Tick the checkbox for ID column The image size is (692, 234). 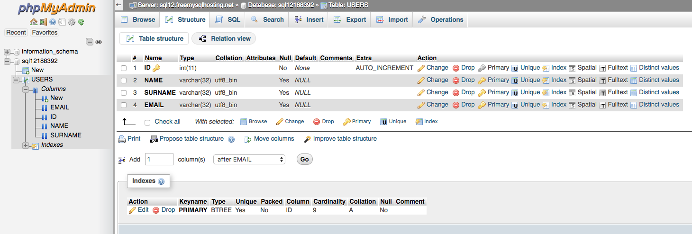pyautogui.click(x=124, y=68)
